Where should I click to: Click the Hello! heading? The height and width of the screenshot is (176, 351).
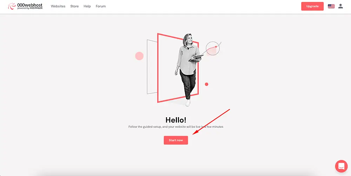pos(176,120)
